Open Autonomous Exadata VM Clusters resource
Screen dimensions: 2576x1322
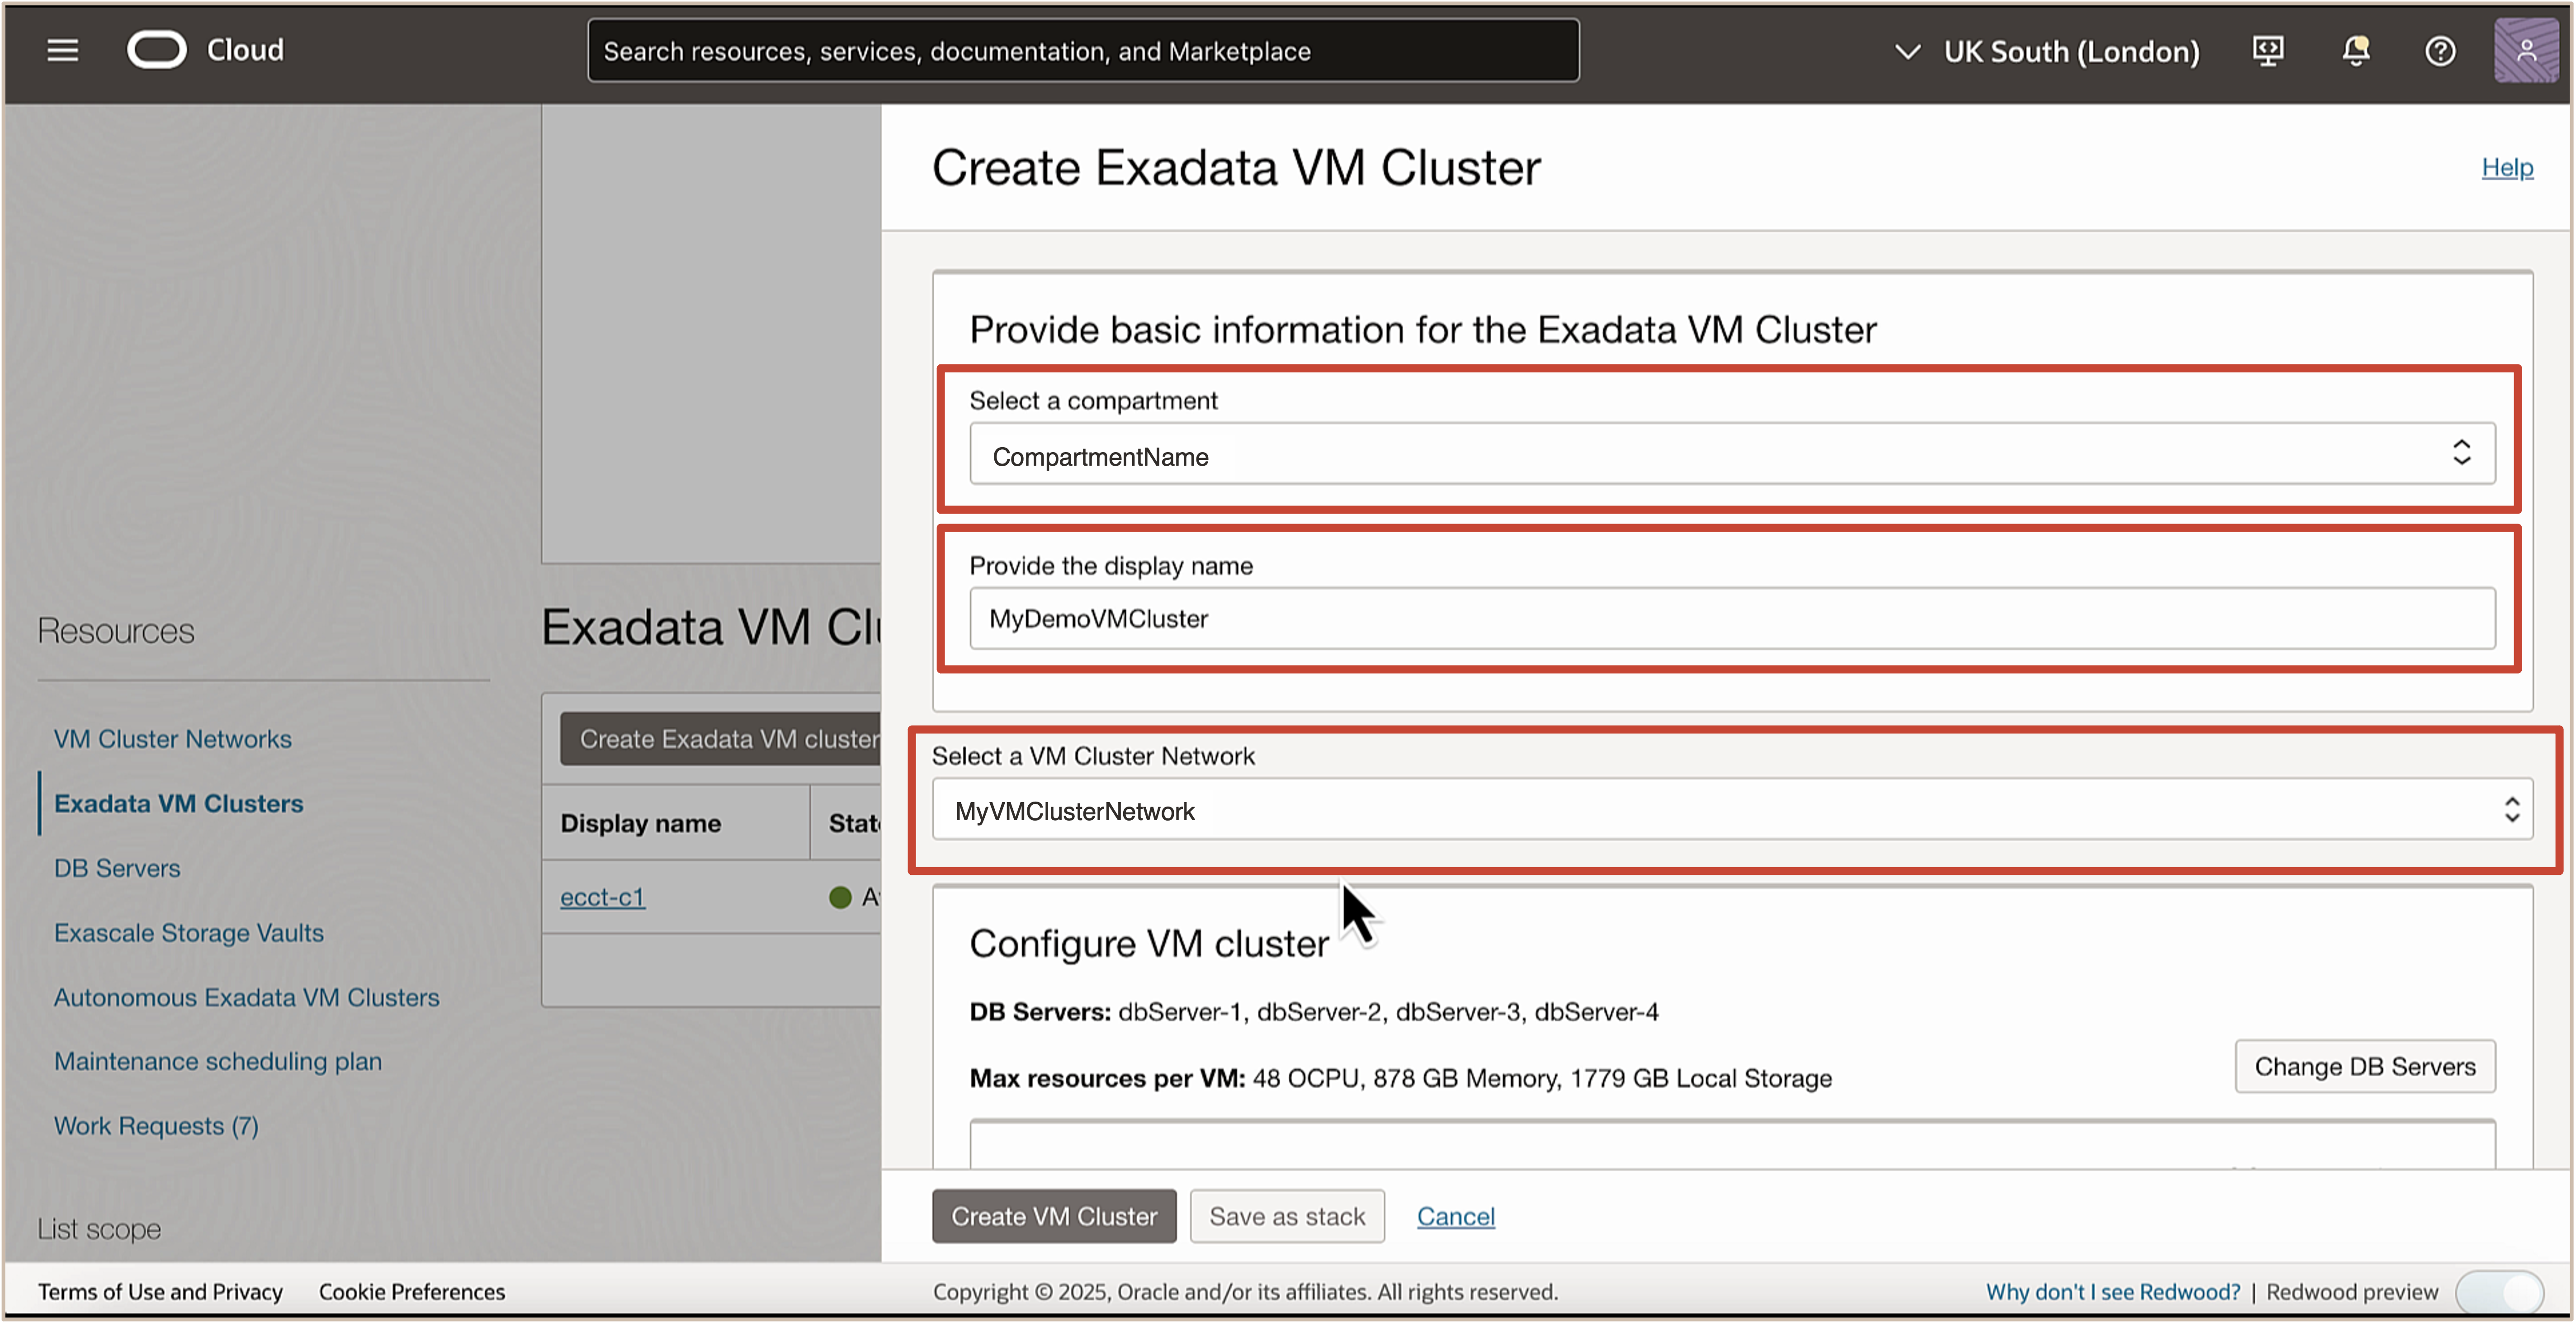coord(246,997)
